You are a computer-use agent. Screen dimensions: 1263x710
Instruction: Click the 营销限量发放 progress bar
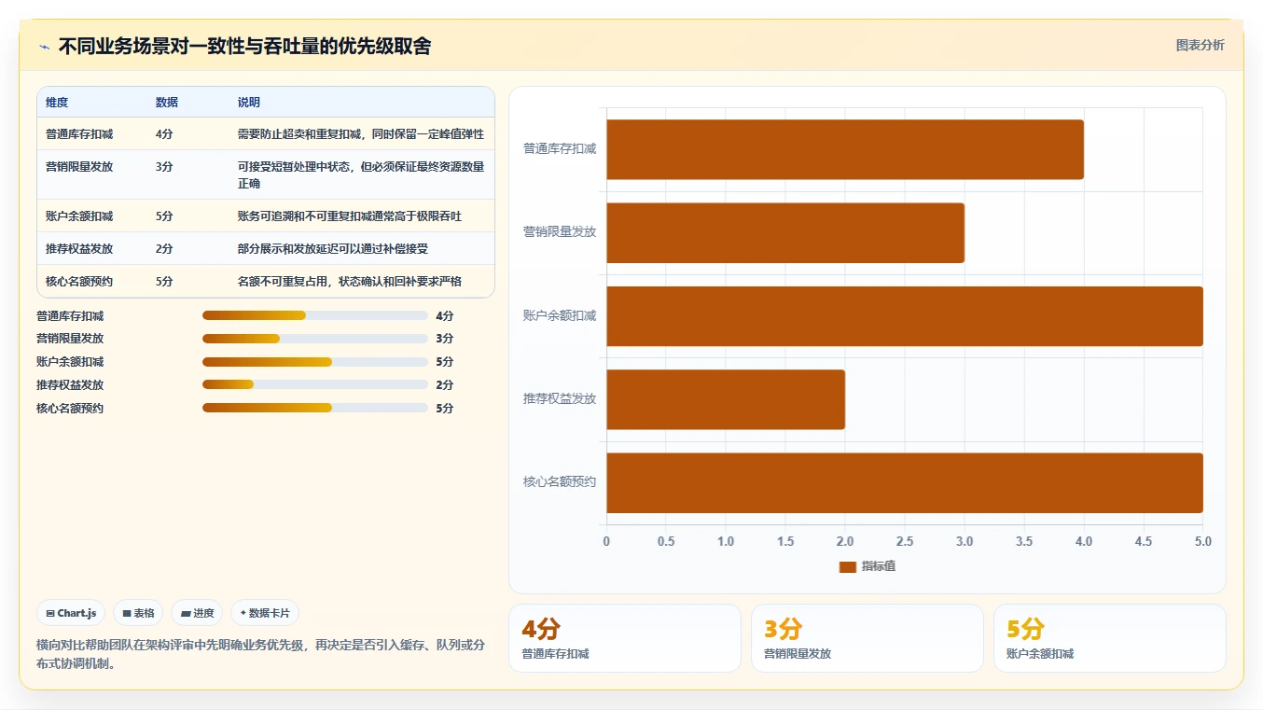click(314, 339)
